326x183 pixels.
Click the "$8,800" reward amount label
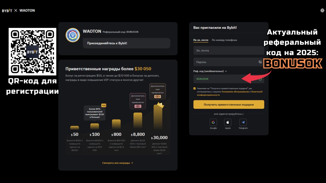pos(138,134)
